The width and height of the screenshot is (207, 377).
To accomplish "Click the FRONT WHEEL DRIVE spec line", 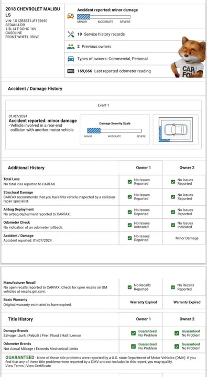I will pyautogui.click(x=23, y=37).
